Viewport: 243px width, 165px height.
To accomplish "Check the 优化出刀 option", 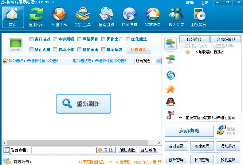I will [x=103, y=39].
